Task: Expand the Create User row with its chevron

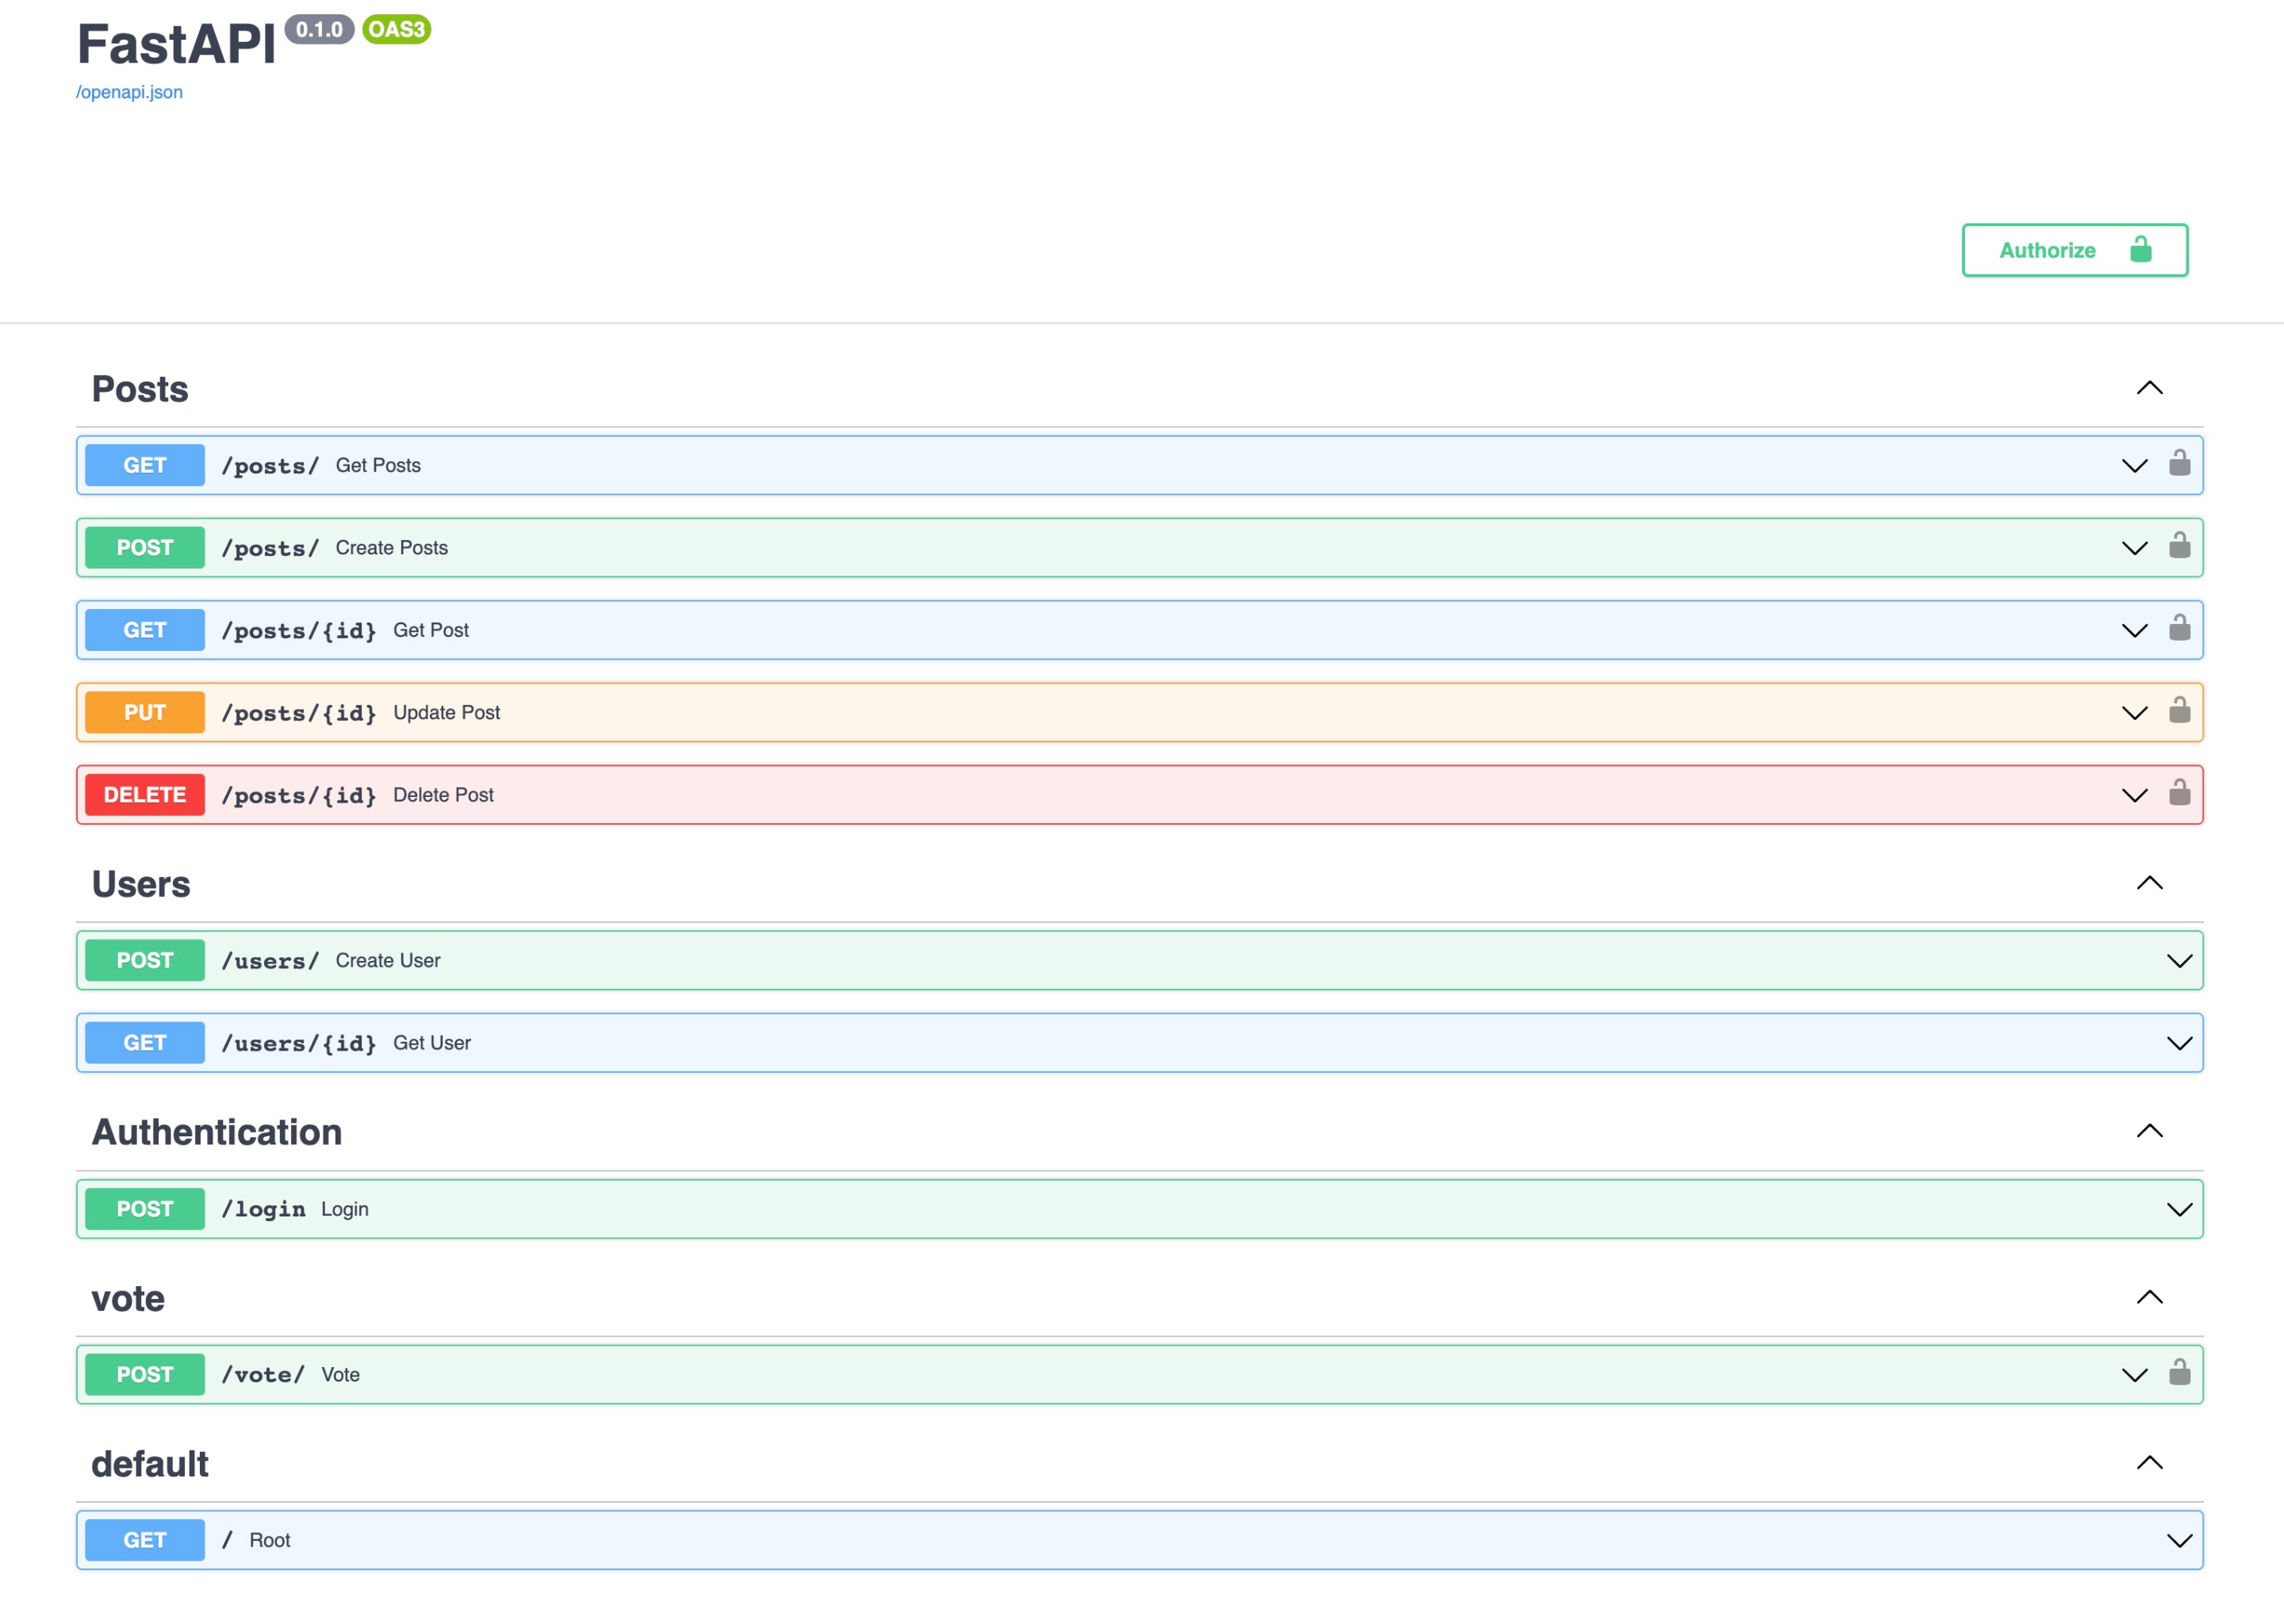Action: (2179, 961)
